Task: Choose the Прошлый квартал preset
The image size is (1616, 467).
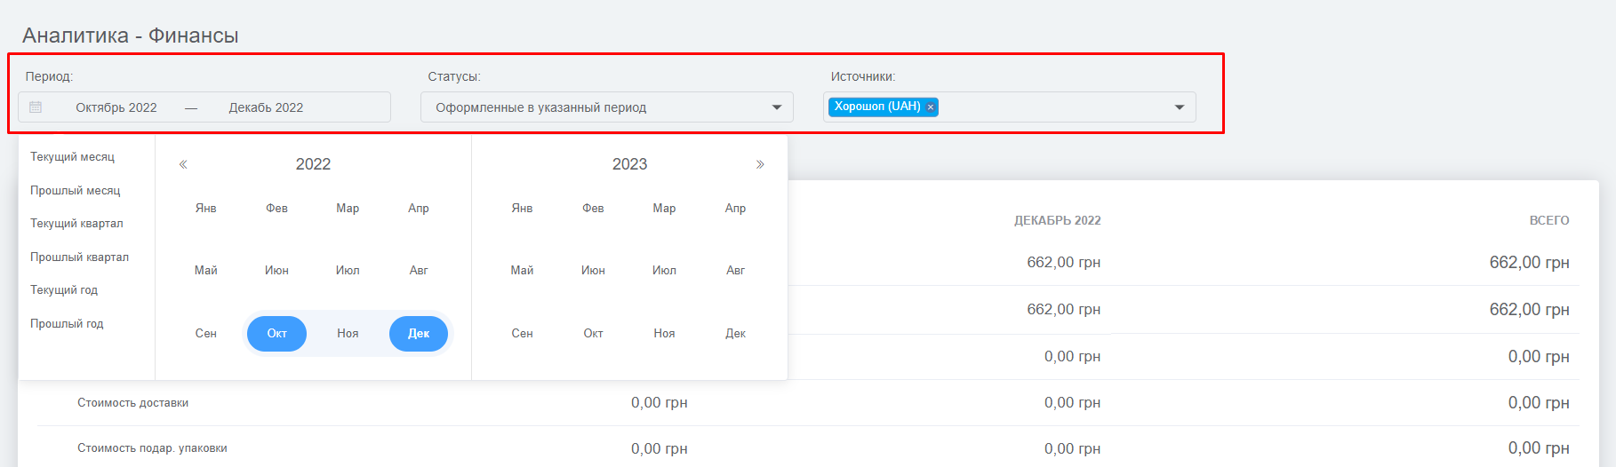Action: click(80, 257)
